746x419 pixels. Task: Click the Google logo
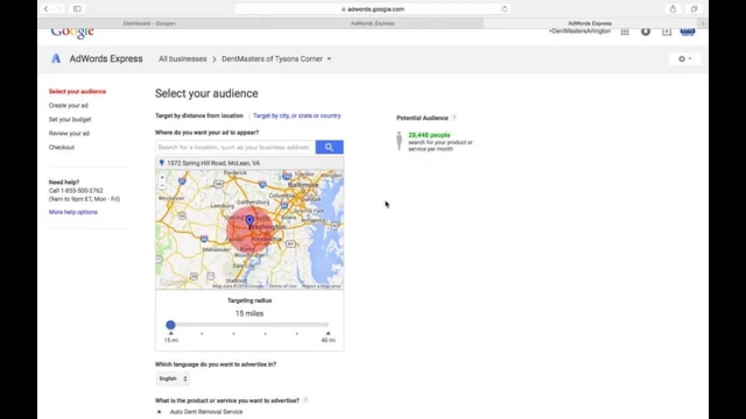coord(72,32)
